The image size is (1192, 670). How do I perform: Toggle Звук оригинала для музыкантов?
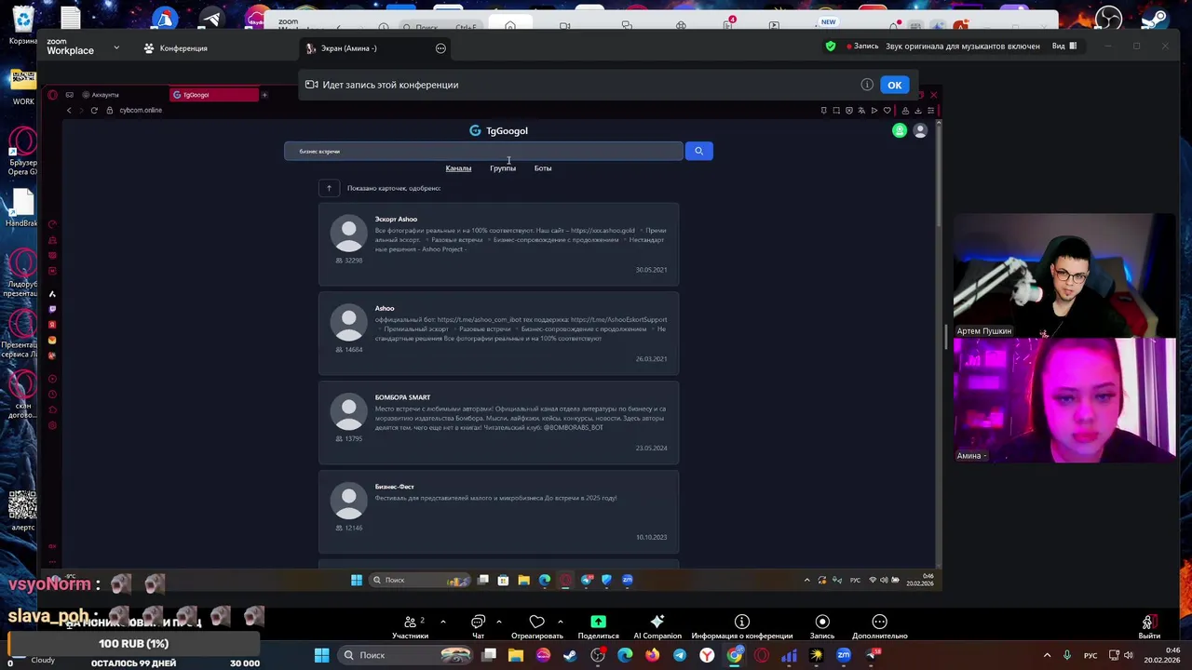click(x=963, y=46)
